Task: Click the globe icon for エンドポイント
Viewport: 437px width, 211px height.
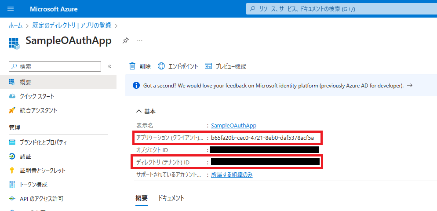Action: 161,66
